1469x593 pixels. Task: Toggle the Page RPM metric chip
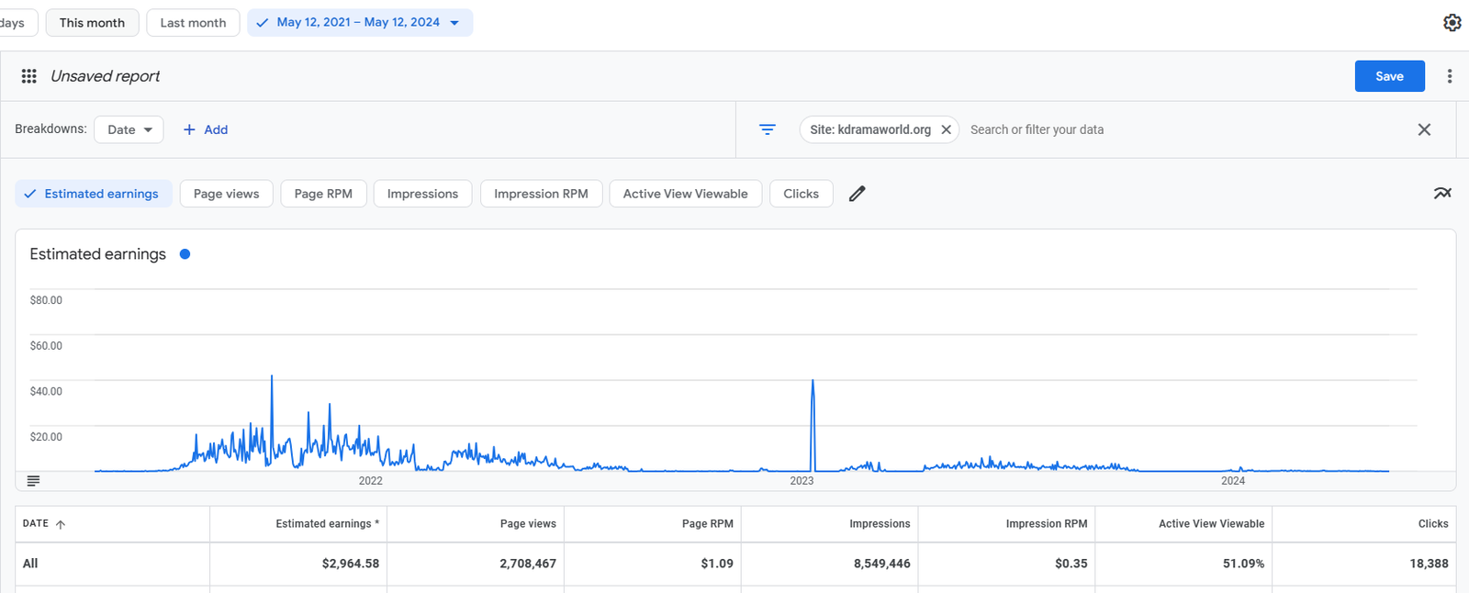(x=323, y=194)
